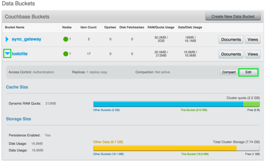Open Views for the todolite bucket
The image size is (266, 162).
pos(252,54)
